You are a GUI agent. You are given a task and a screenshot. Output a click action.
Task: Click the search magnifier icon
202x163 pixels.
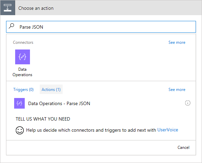(x=12, y=26)
